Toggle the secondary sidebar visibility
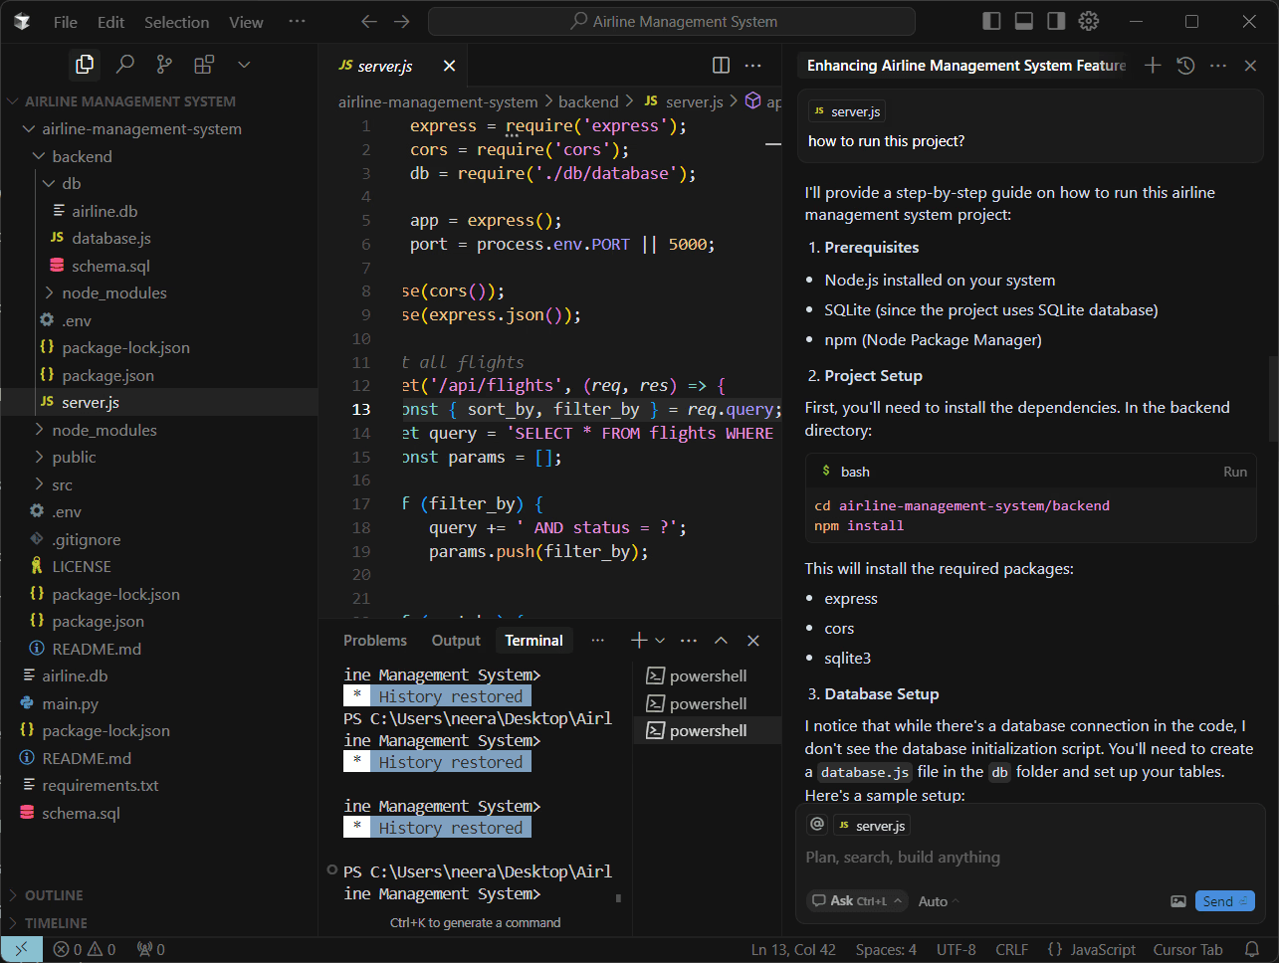 tap(1056, 20)
